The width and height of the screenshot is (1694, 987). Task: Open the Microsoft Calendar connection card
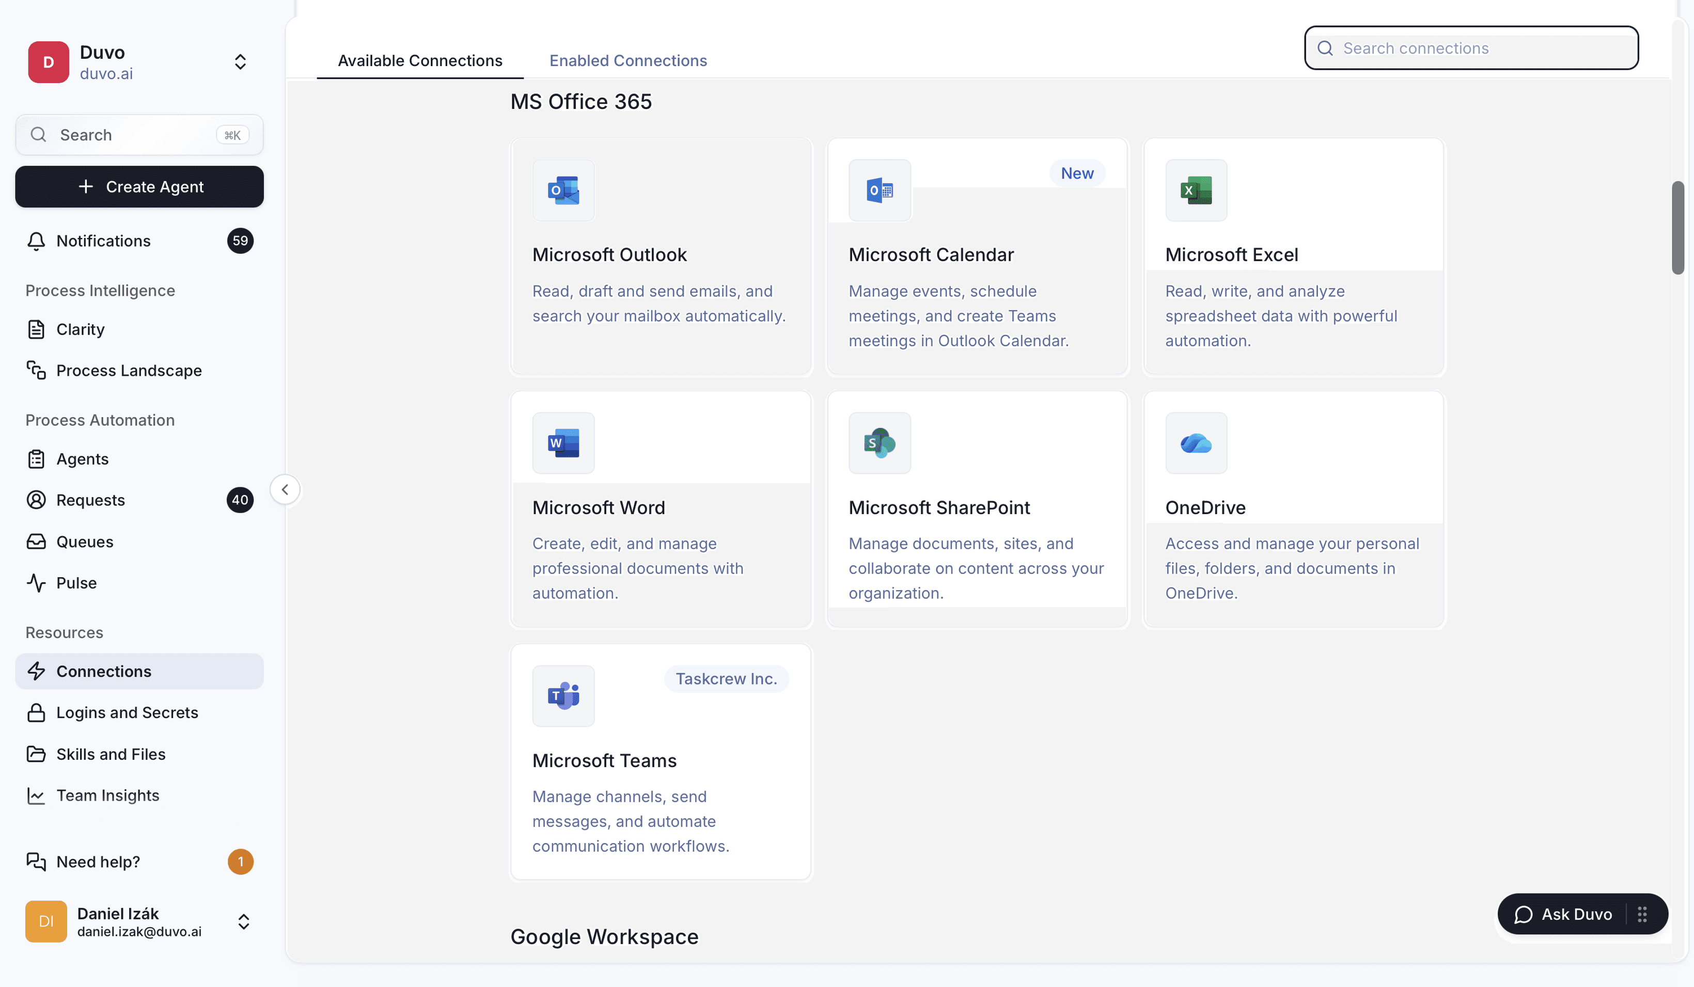[978, 257]
